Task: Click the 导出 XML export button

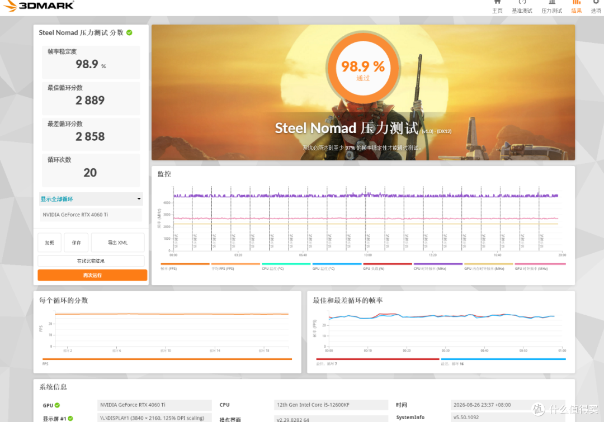Action: click(x=118, y=243)
